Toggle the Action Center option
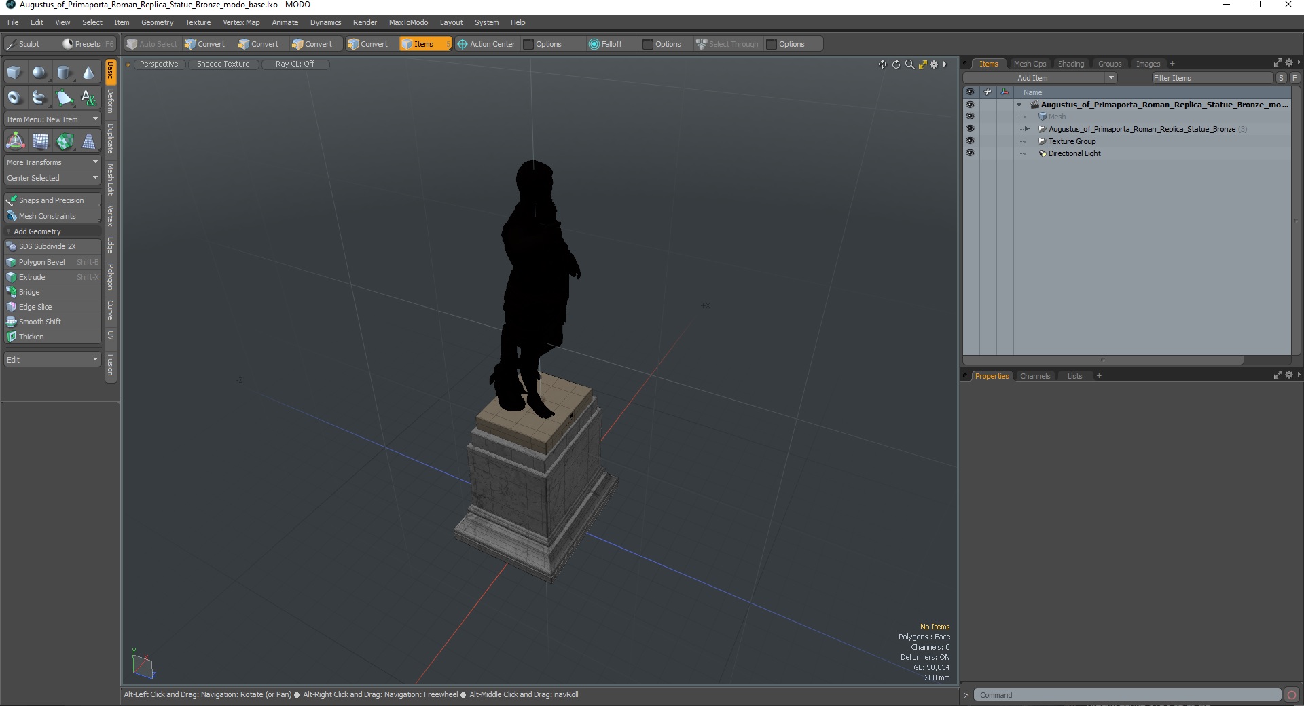 pyautogui.click(x=486, y=44)
